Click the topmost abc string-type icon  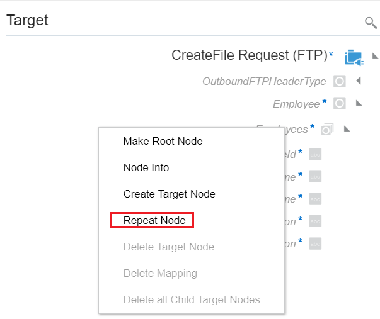[x=316, y=154]
